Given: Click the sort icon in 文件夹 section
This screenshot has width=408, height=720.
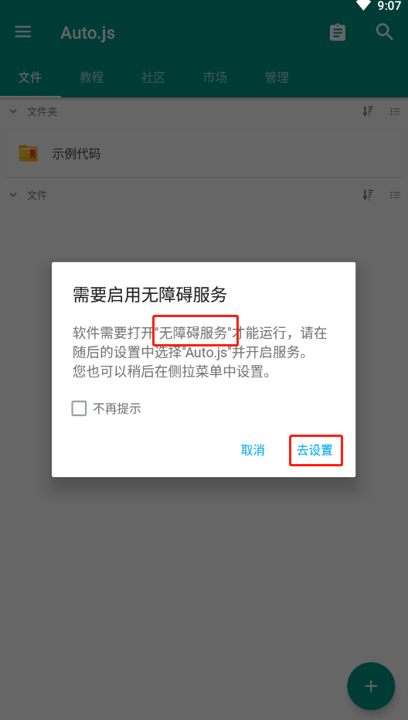Looking at the screenshot, I should 367,111.
